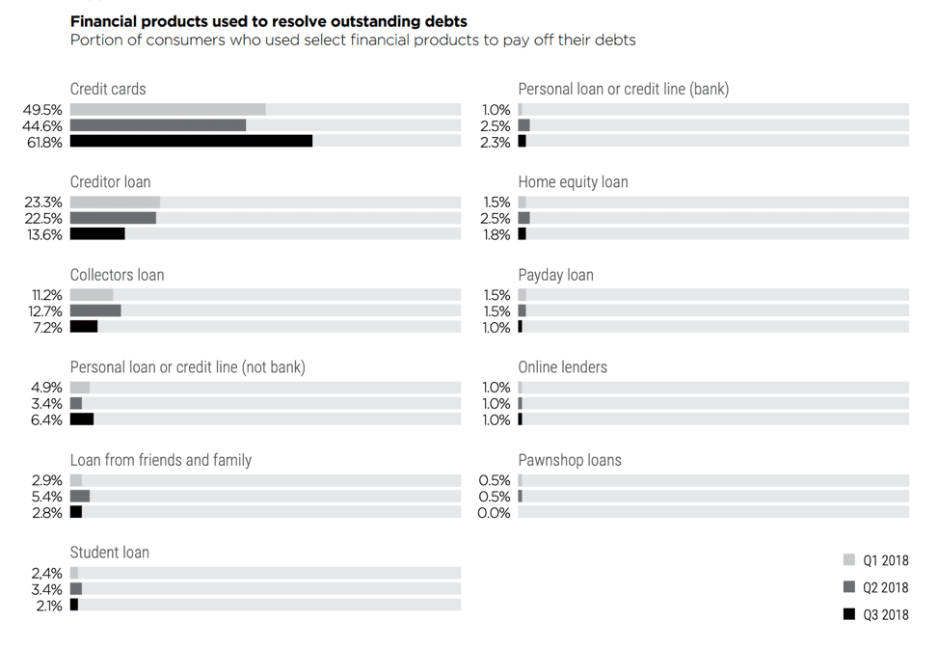Click the light gray 49.5% Credit cards bar
Viewport: 939px width, 648px height.
(168, 110)
